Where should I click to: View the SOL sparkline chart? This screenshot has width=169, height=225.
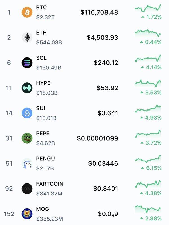pos(148,58)
